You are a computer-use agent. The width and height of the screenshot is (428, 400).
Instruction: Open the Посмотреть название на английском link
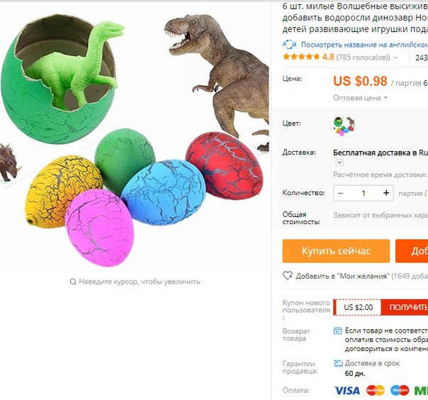pyautogui.click(x=364, y=45)
